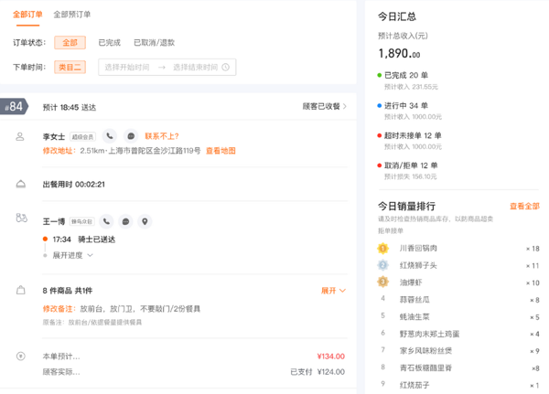Screen dimensions: 549x394
Task: Click the order #84 number badge
Action: (x=14, y=106)
